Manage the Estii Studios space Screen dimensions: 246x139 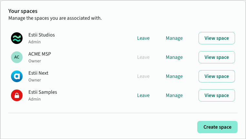174,38
